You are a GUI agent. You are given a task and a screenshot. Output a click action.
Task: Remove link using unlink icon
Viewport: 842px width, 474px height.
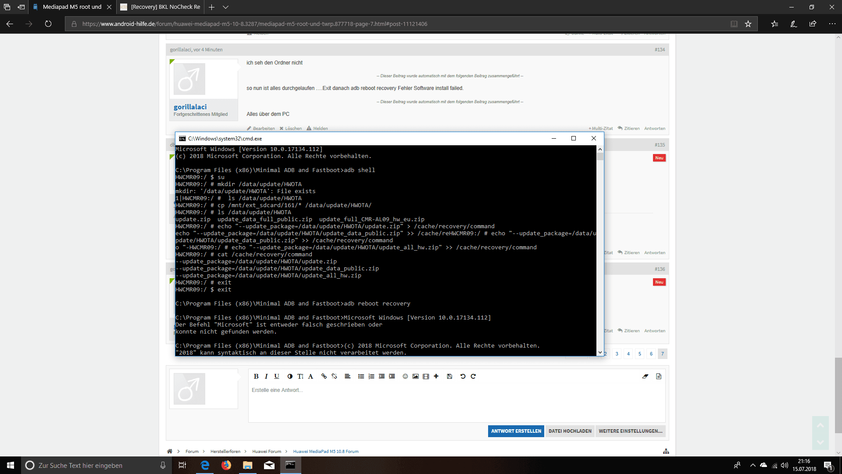point(334,376)
